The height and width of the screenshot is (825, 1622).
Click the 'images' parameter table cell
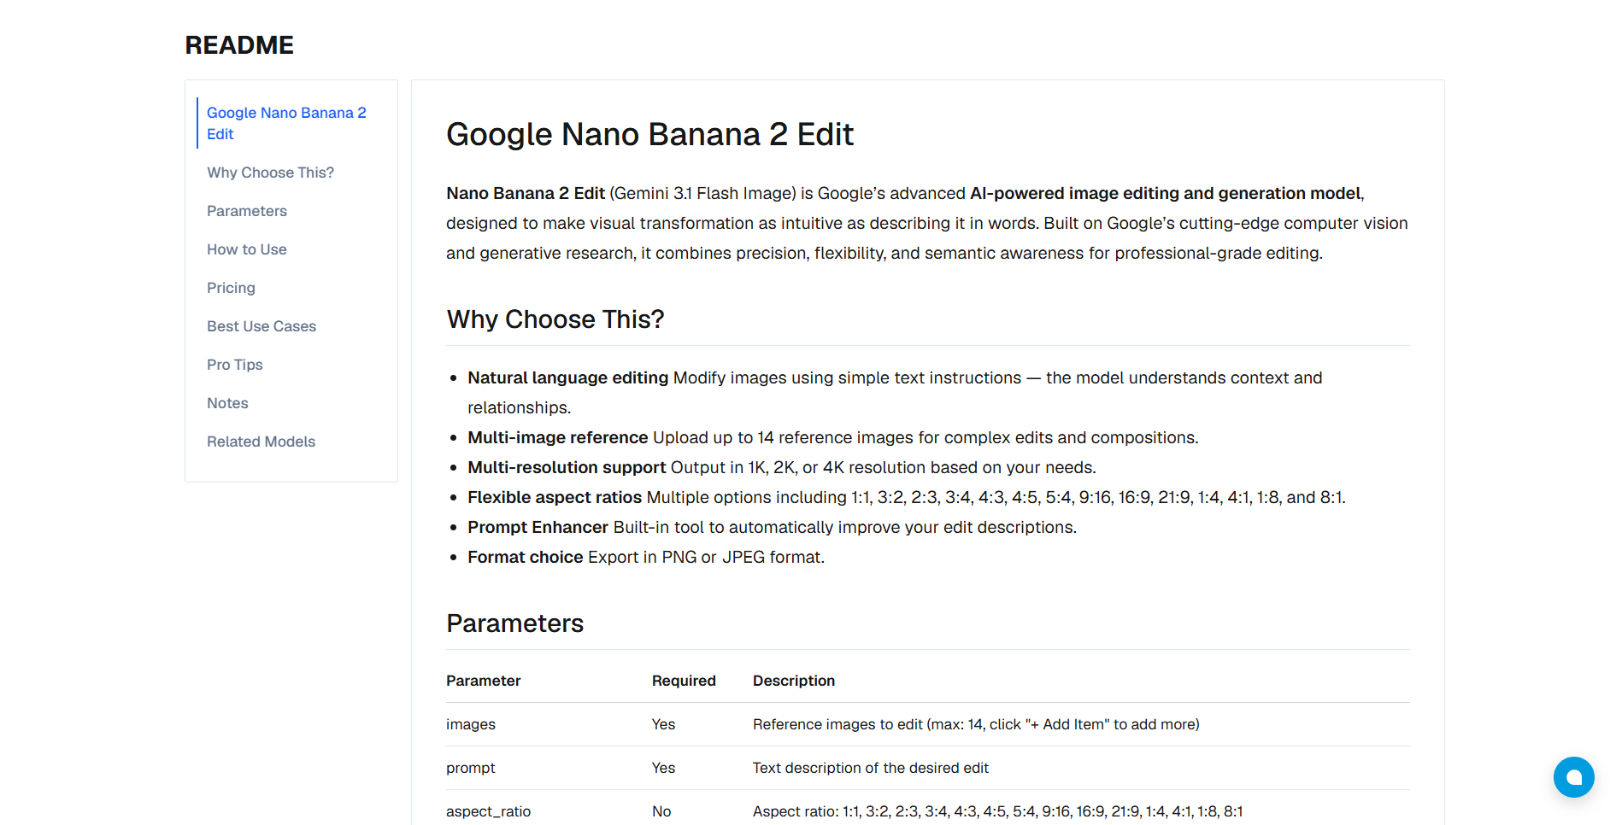(x=470, y=724)
